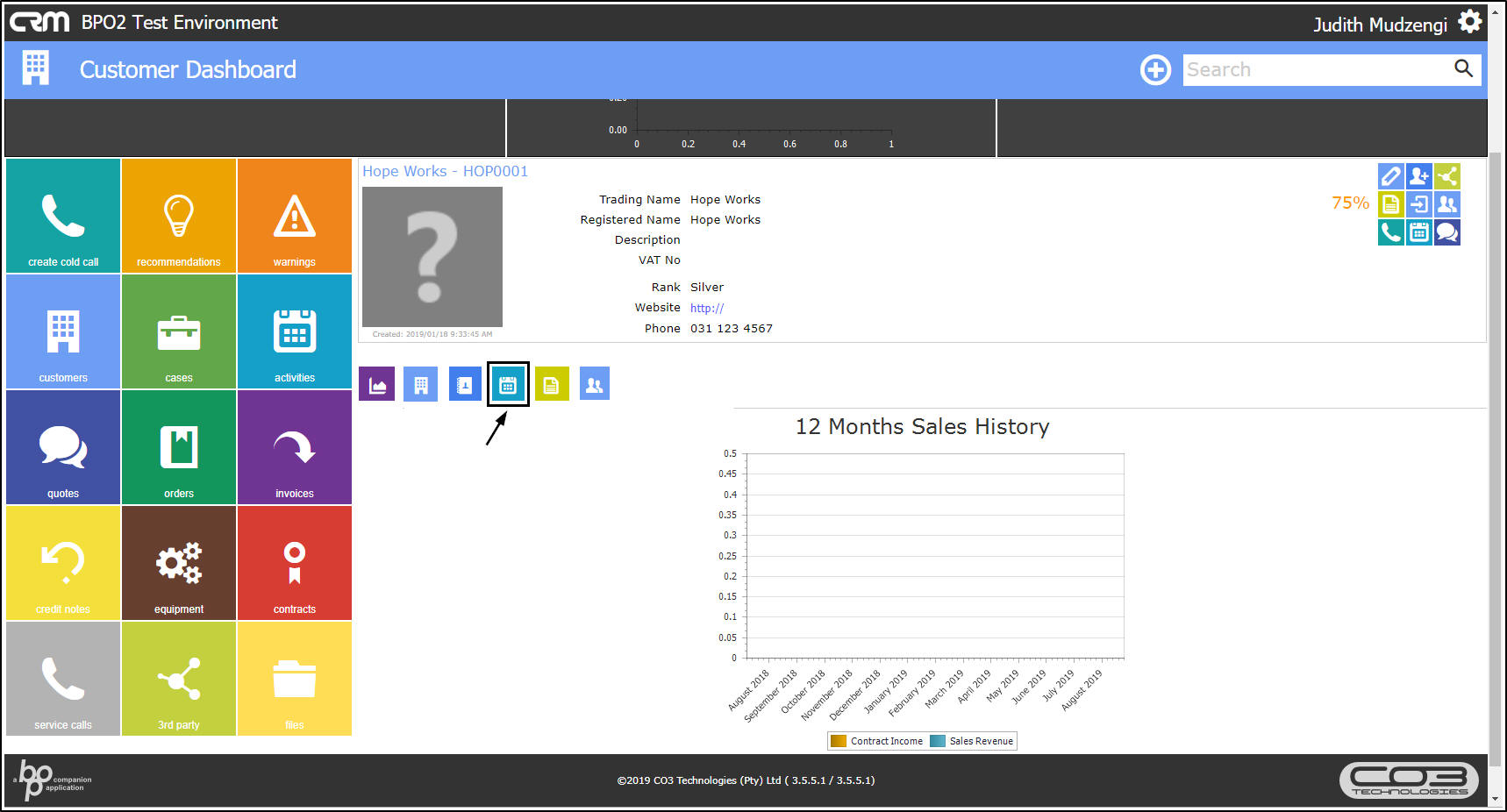This screenshot has width=1507, height=812.
Task: Click the arrow-into-box icon in the action grid
Action: pyautogui.click(x=1419, y=204)
